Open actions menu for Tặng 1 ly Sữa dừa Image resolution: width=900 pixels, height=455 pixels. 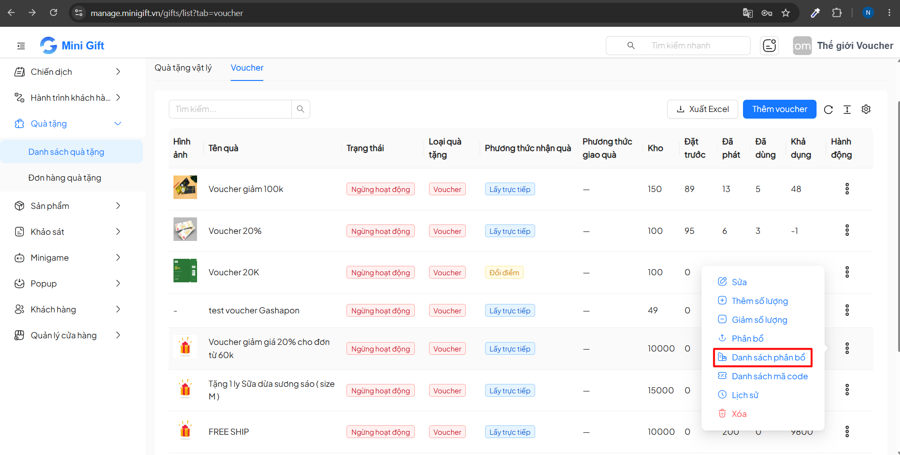[847, 390]
